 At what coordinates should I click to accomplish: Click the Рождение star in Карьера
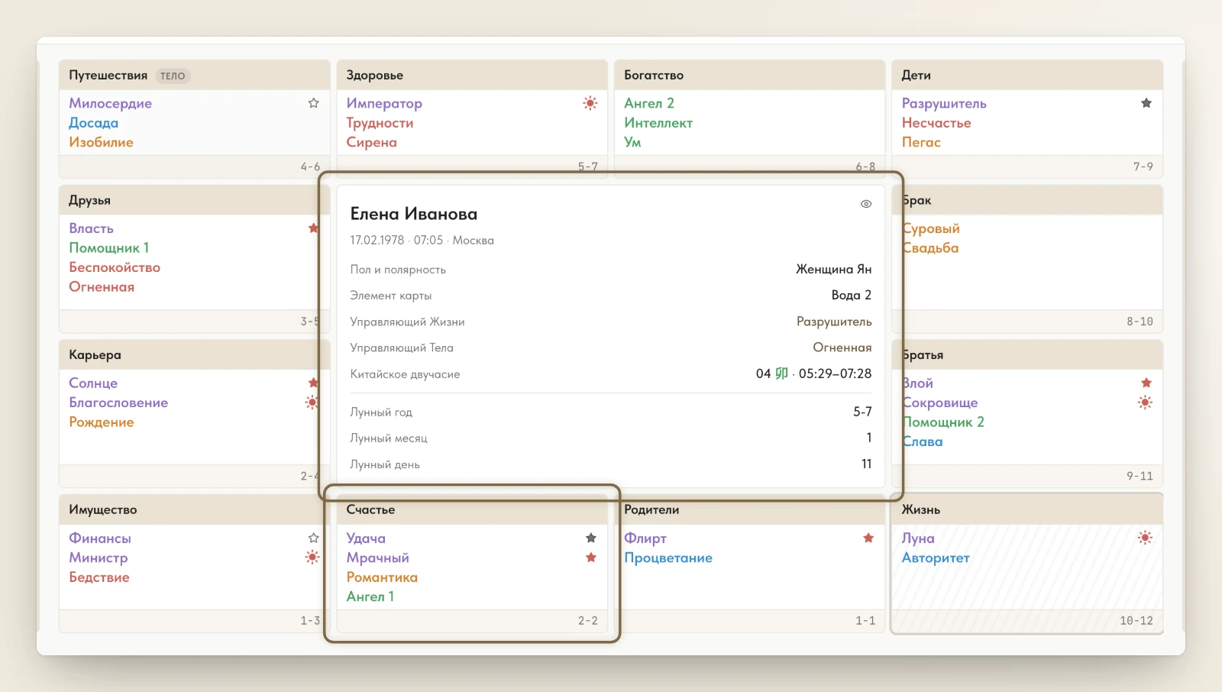102,422
